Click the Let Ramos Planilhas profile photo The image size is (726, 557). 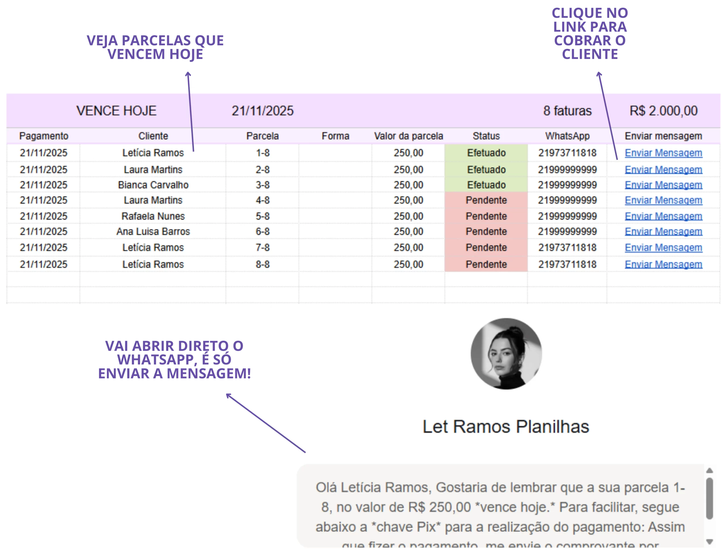(x=506, y=354)
